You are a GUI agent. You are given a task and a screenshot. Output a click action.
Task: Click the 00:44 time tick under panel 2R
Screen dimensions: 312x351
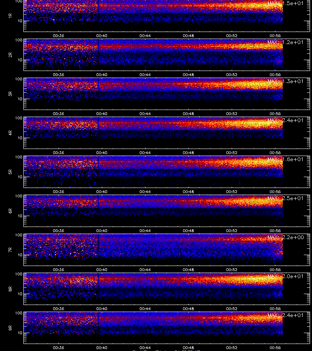pos(145,74)
